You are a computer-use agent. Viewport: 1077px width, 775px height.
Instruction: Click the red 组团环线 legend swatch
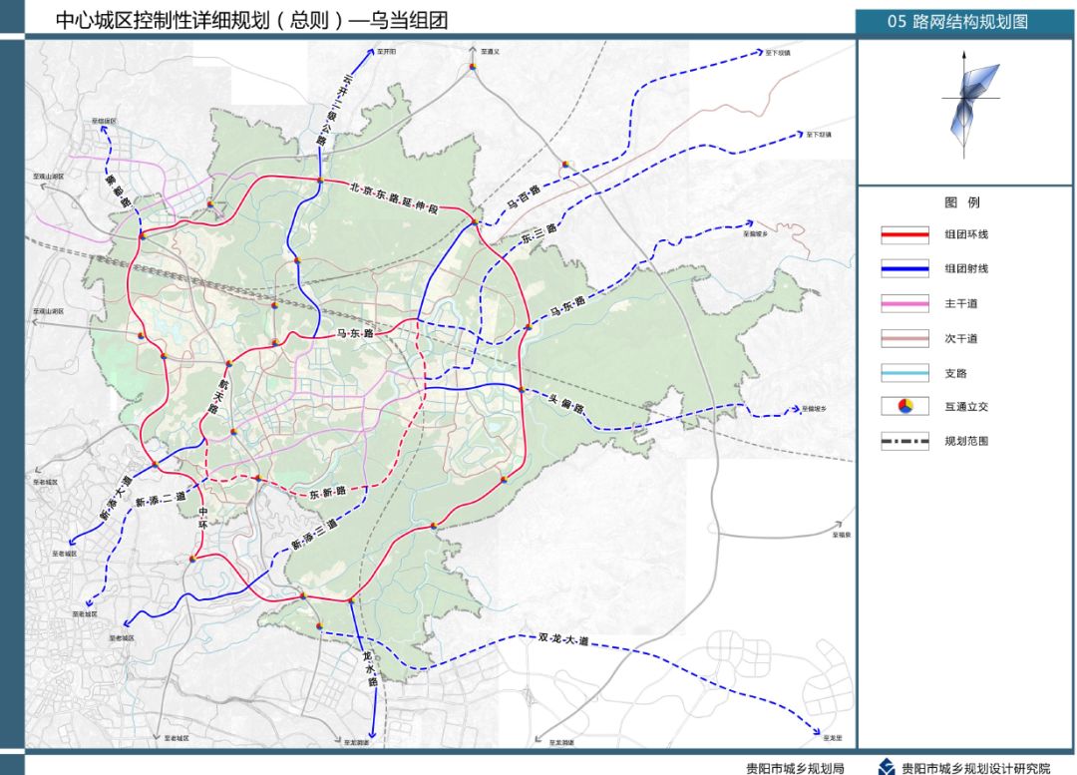point(904,235)
